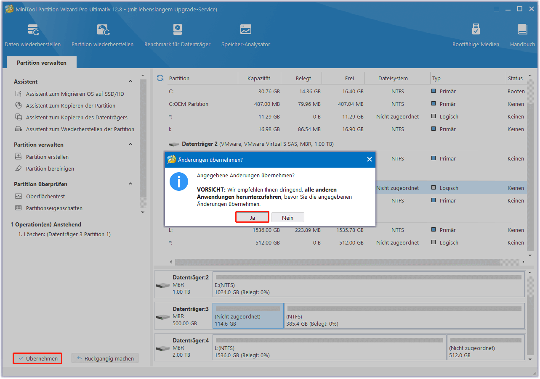
Task: Choose Partition bereinigen in sidebar
Action: [50, 169]
